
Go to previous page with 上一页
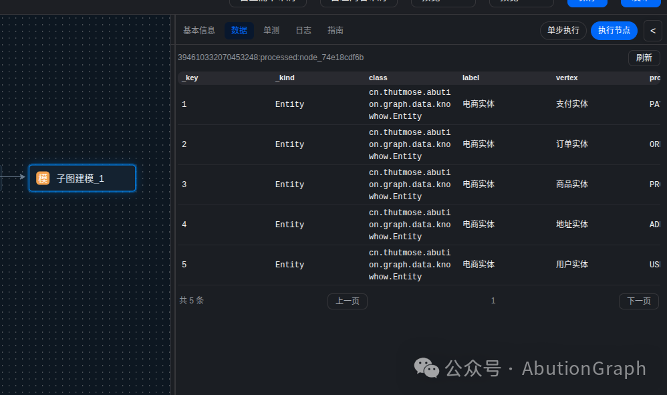pyautogui.click(x=348, y=301)
